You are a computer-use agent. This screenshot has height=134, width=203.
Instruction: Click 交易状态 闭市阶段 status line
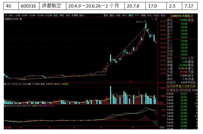(182, 90)
